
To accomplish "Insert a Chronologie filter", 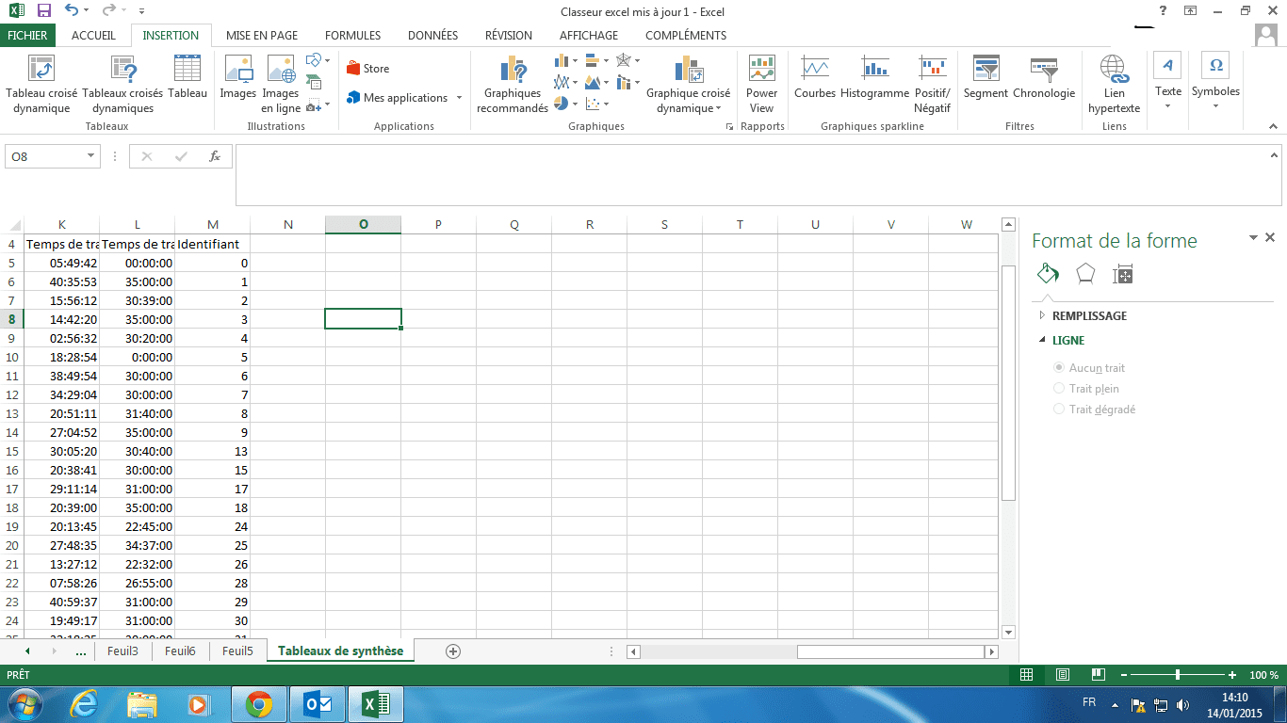I will coord(1044,80).
